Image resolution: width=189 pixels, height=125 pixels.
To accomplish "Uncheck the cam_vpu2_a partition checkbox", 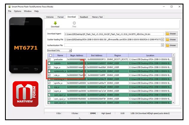I will 49,99.
